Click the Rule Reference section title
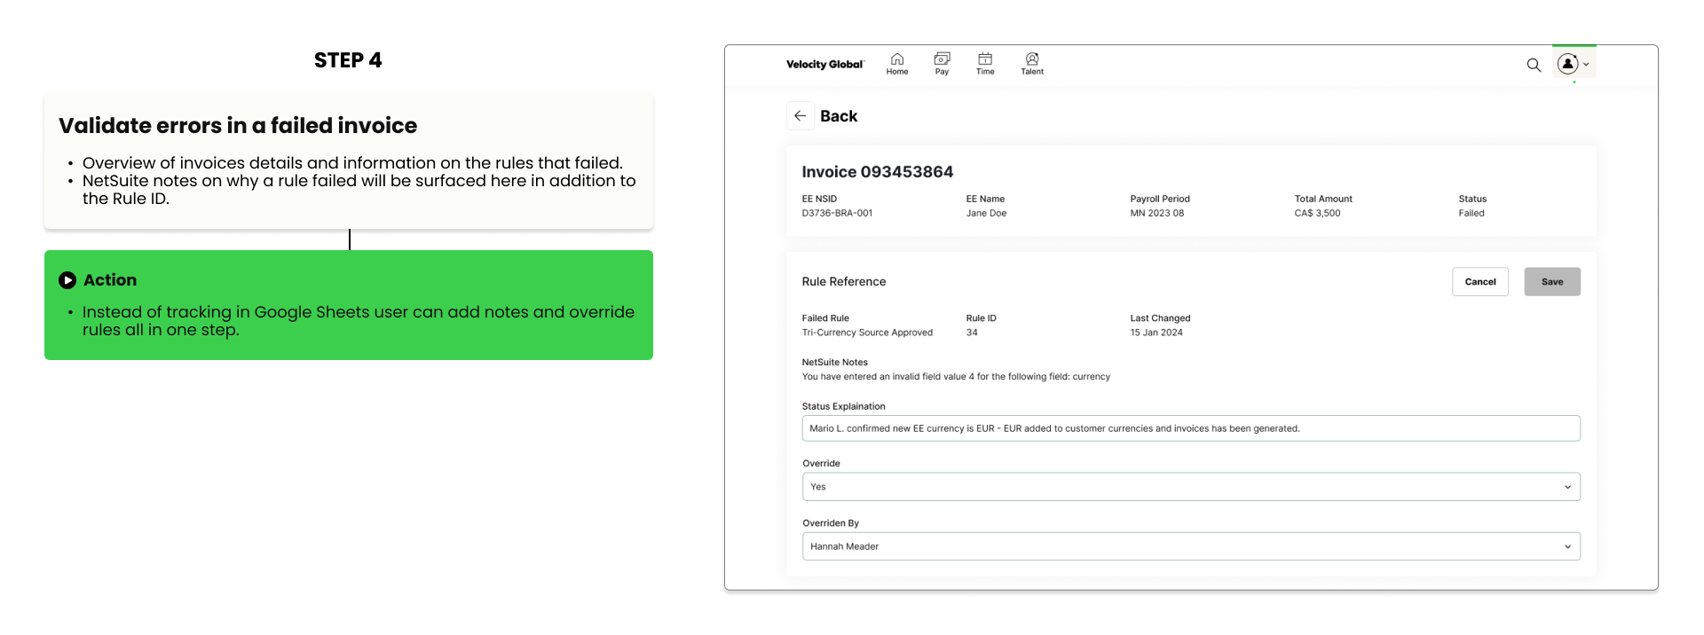 coord(844,282)
